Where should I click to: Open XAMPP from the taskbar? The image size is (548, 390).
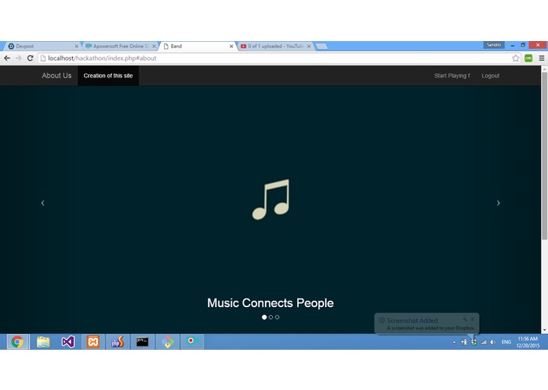[93, 342]
